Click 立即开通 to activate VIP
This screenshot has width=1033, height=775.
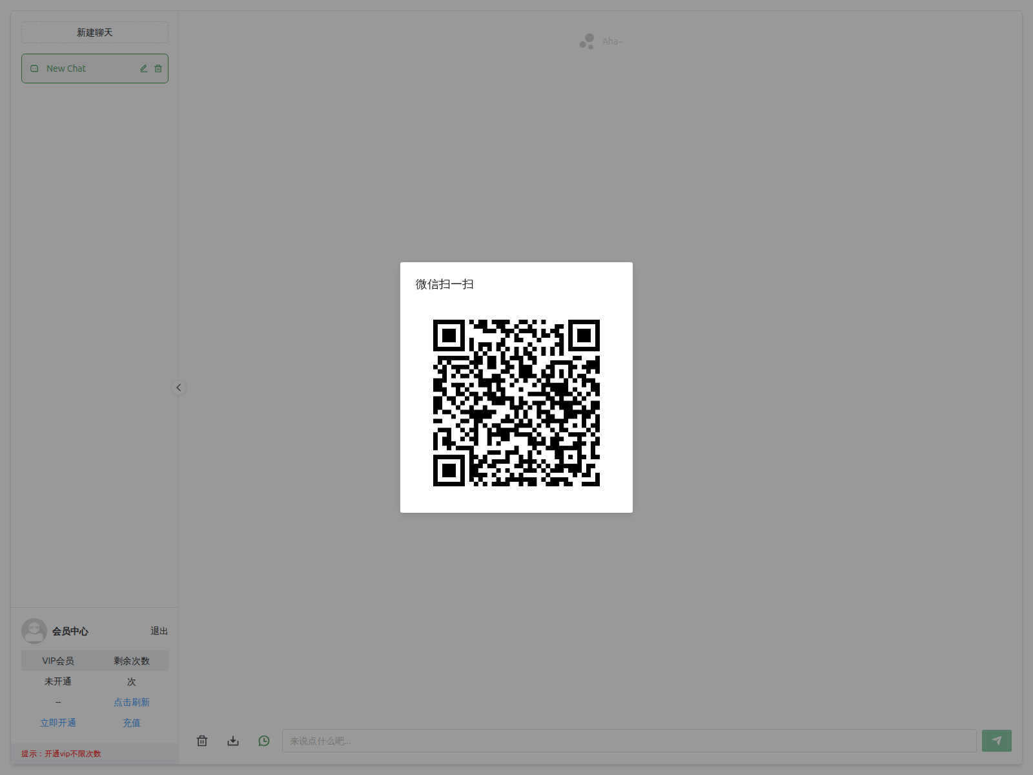coord(58,723)
